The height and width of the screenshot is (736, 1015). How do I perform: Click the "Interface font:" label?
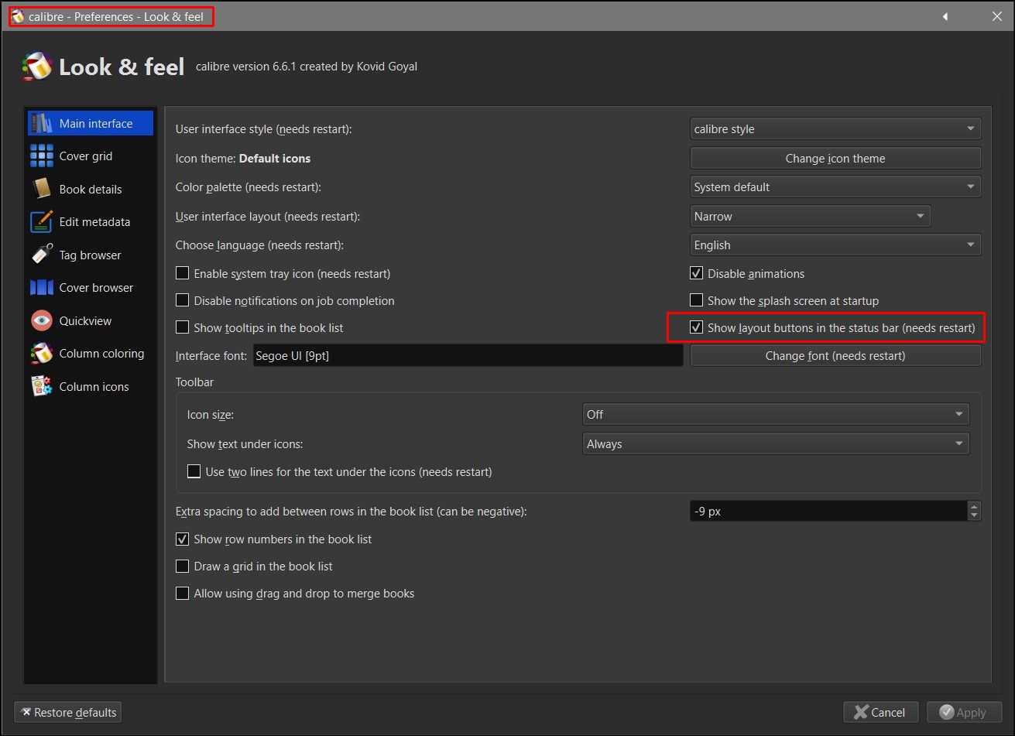211,356
